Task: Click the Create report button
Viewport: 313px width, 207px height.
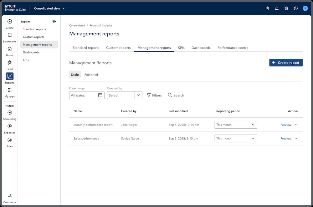Action: [x=286, y=62]
